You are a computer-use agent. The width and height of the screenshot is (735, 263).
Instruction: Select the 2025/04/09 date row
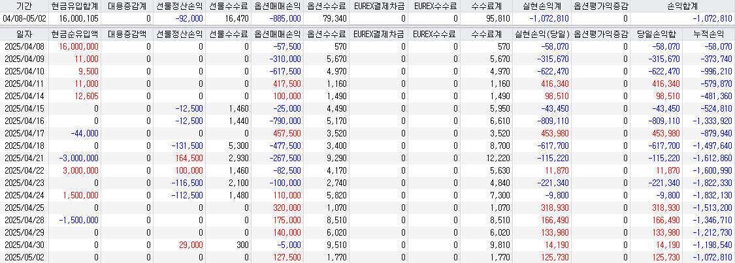coord(367,59)
